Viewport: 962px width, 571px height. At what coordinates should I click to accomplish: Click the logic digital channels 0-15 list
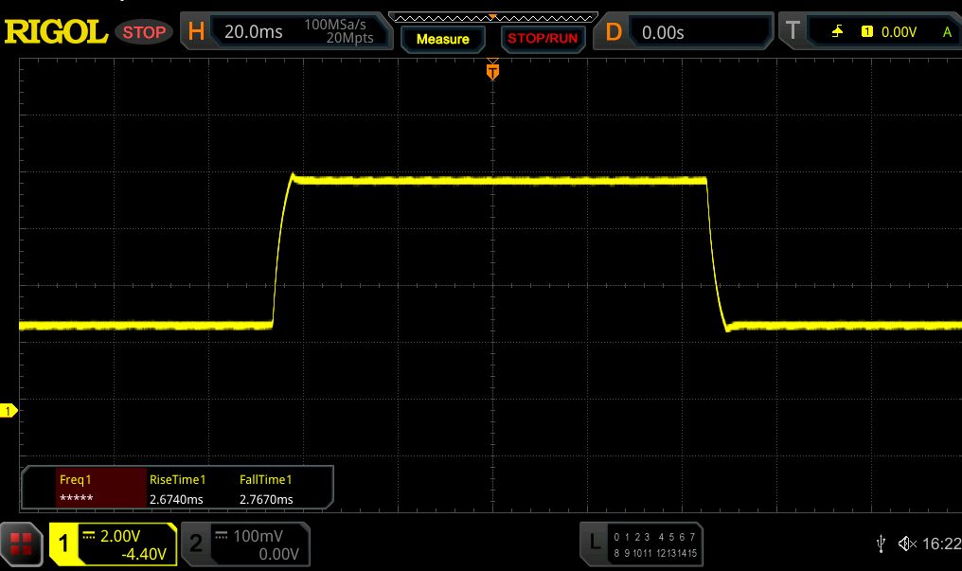pos(654,544)
